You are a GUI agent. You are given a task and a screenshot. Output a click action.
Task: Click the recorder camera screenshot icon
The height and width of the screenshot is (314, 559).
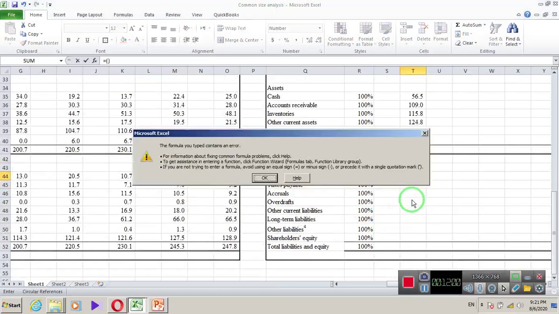[x=424, y=277]
